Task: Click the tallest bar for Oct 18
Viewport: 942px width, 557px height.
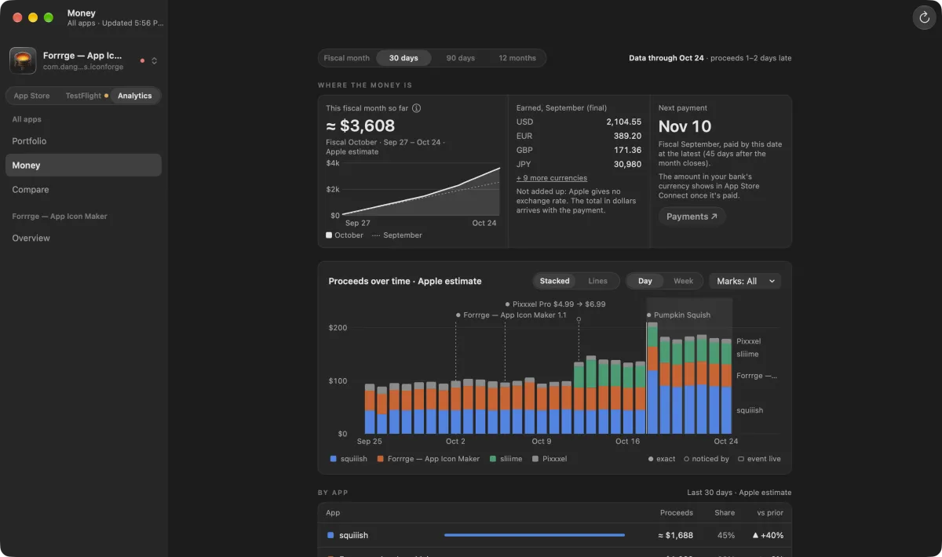Action: [652, 378]
